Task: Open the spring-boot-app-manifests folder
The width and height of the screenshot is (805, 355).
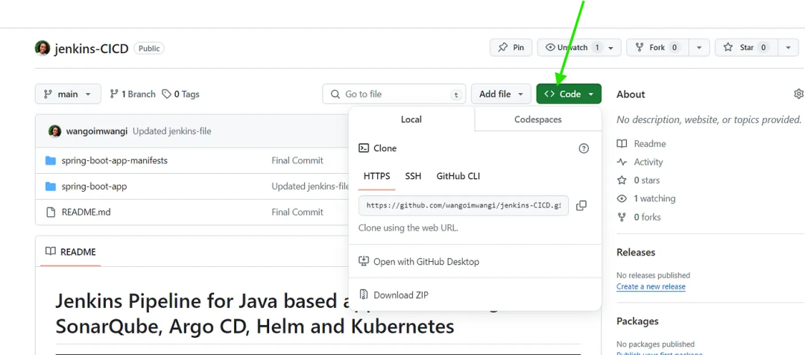Action: click(x=115, y=160)
